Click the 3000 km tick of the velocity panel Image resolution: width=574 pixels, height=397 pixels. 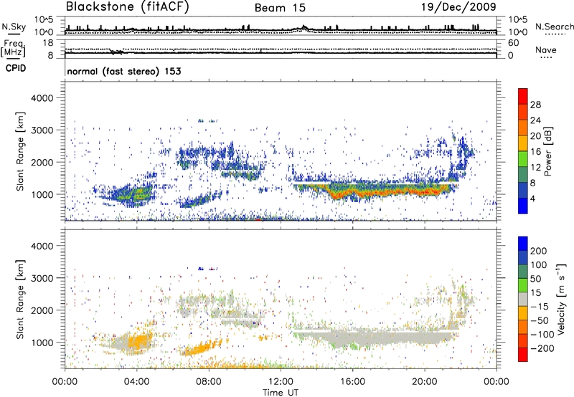(x=42, y=279)
